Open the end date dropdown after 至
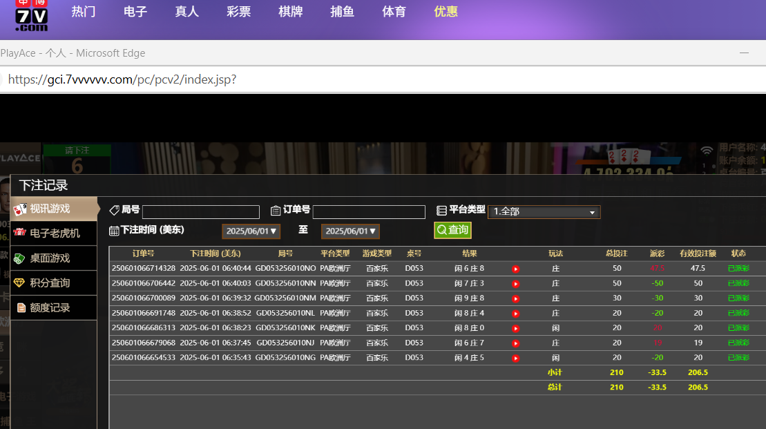The width and height of the screenshot is (766, 429). [x=350, y=231]
